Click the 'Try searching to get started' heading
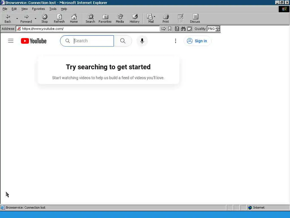This screenshot has height=218, width=290. click(108, 67)
